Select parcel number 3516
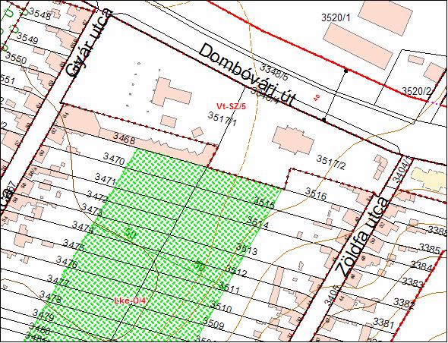The height and width of the screenshot is (343, 448). pos(316,194)
